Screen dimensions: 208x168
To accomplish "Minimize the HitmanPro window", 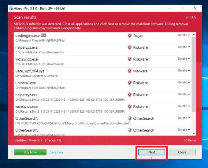I will [x=169, y=8].
